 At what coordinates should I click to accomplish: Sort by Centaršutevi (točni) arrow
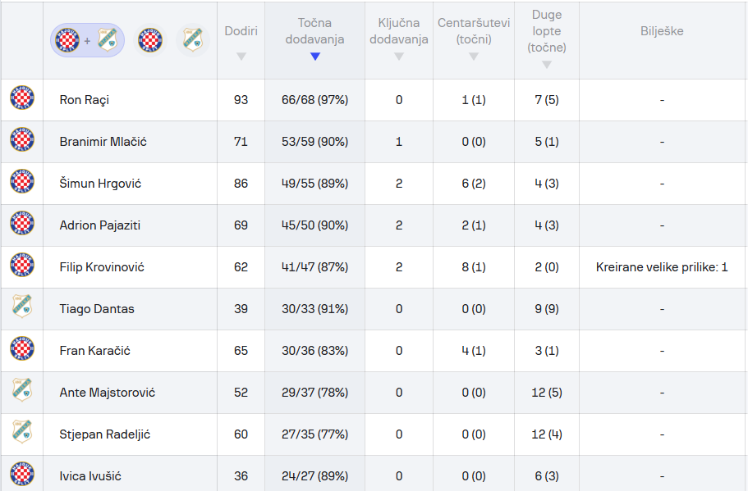click(474, 57)
